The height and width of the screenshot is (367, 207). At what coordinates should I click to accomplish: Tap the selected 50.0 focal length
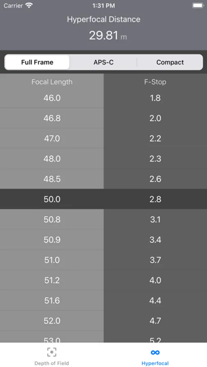tap(52, 199)
